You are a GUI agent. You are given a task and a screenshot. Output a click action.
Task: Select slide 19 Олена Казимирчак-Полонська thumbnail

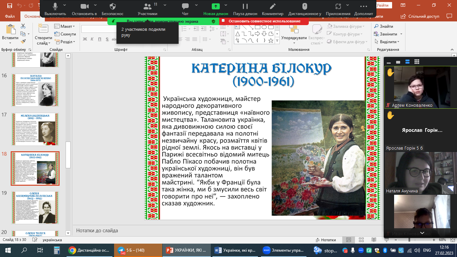pyautogui.click(x=35, y=208)
